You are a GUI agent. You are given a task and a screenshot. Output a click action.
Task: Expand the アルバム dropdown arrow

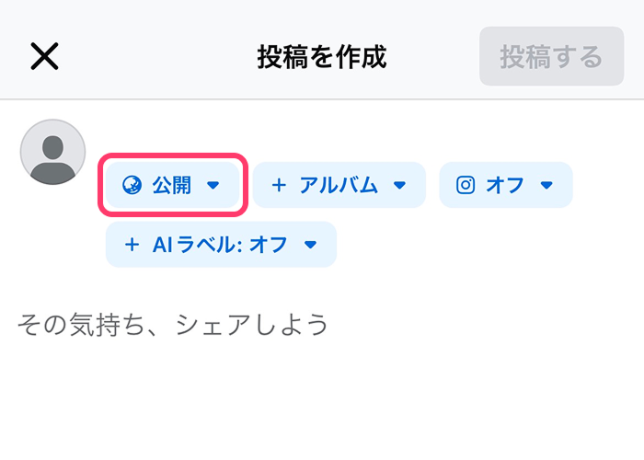click(399, 185)
